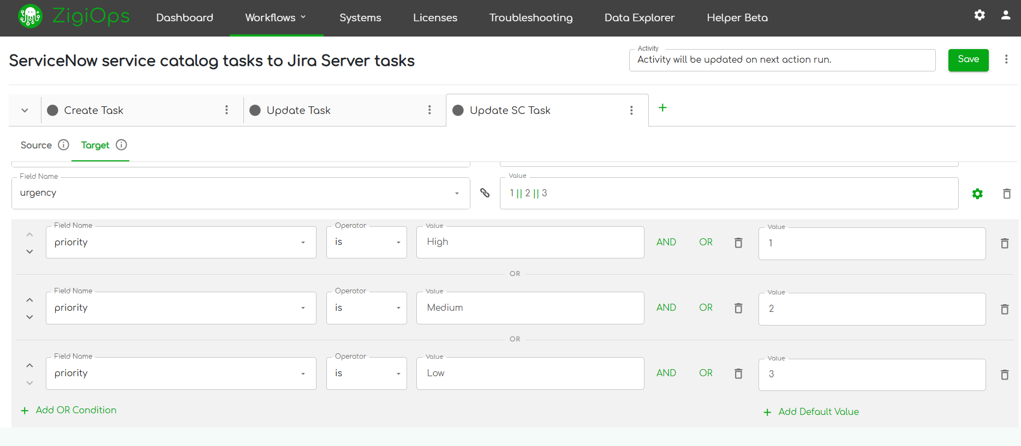Open Helper Beta page
This screenshot has width=1021, height=446.
tap(737, 17)
